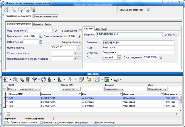The height and width of the screenshot is (127, 185).
Task: Expand the arrow next to filter funnel
Action: [x=39, y=80]
